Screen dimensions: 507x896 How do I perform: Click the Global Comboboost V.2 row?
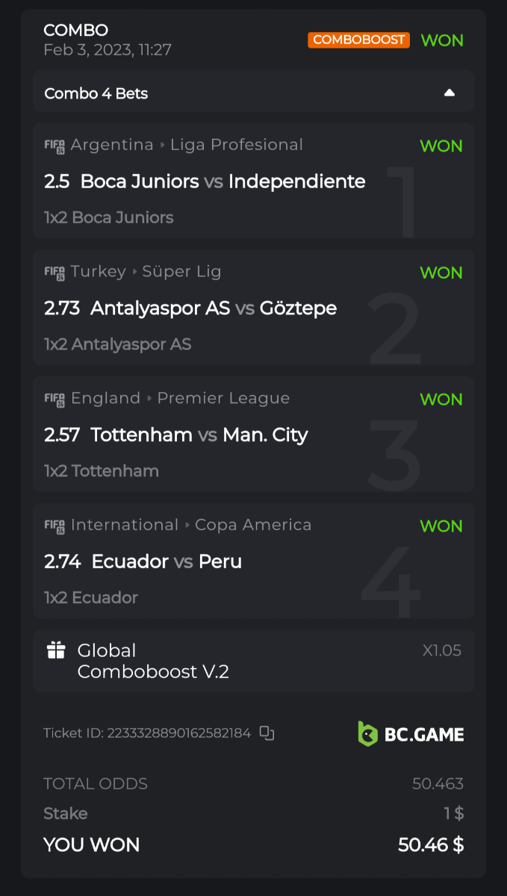pos(253,661)
